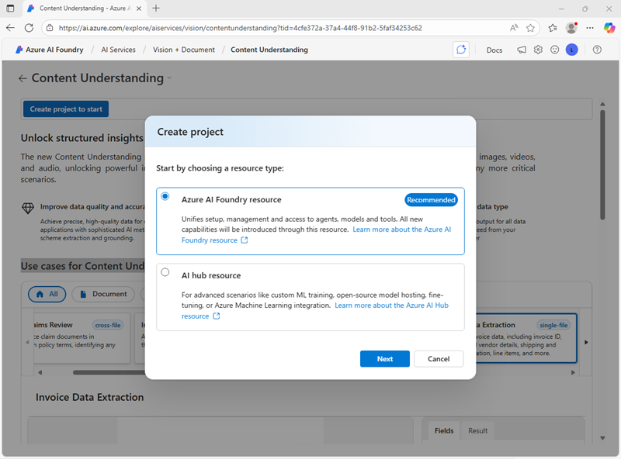Image resolution: width=621 pixels, height=459 pixels.
Task: Go to AI Services breadcrumb
Action: click(118, 50)
